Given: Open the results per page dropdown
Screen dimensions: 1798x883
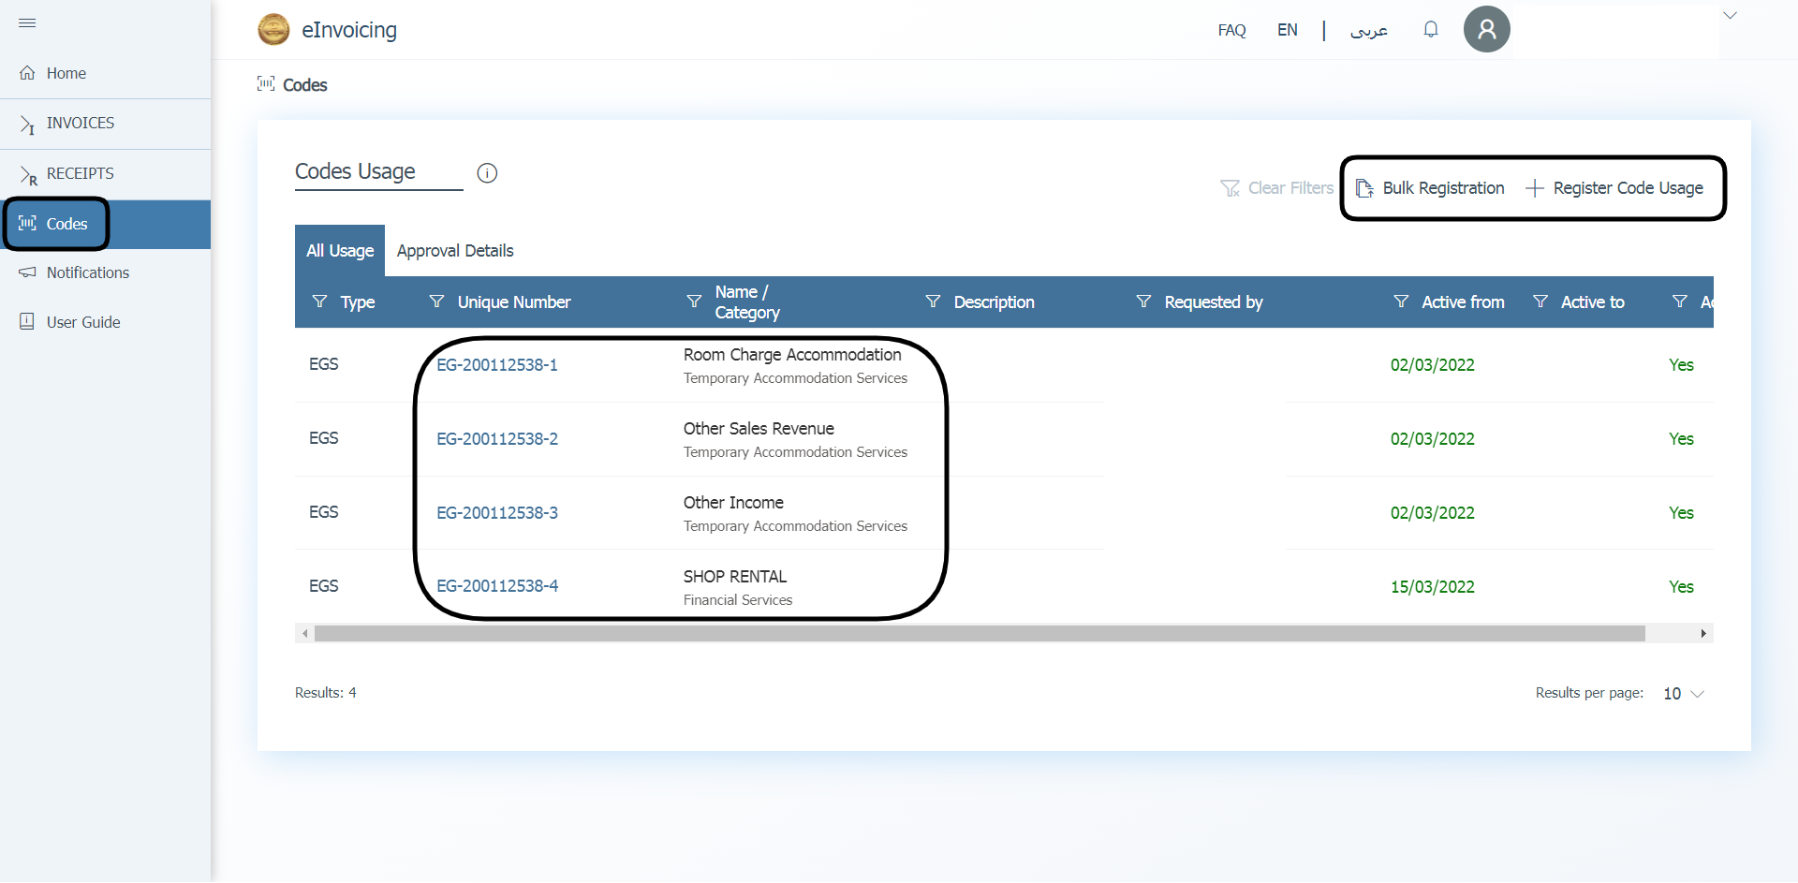Looking at the screenshot, I should (1684, 694).
